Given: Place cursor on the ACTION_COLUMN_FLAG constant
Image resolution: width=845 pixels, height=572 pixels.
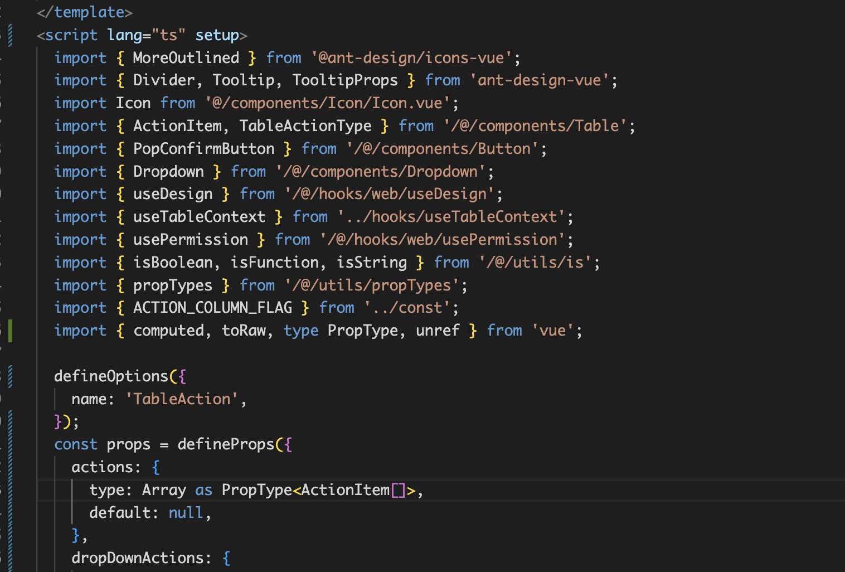Looking at the screenshot, I should point(212,307).
